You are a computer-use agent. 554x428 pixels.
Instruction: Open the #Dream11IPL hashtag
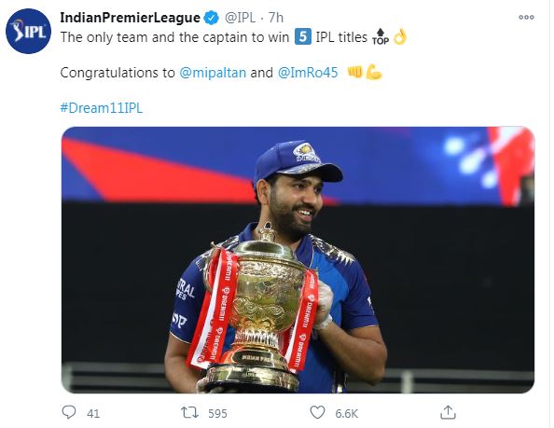102,108
